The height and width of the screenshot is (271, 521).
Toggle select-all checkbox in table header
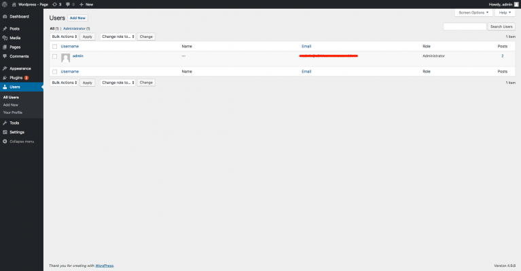tap(55, 46)
